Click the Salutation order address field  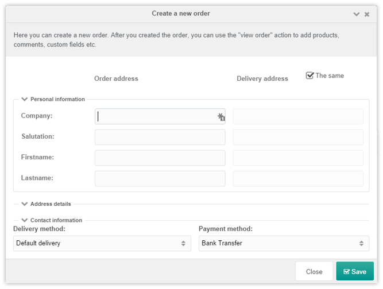coord(160,137)
